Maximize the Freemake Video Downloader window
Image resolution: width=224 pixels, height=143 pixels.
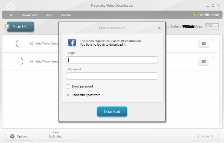pyautogui.click(x=213, y=5)
